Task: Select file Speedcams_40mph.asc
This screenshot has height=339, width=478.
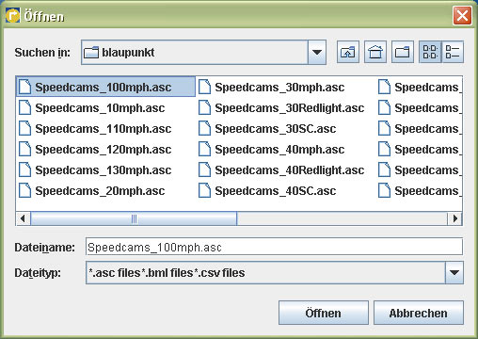Action: pyautogui.click(x=272, y=149)
